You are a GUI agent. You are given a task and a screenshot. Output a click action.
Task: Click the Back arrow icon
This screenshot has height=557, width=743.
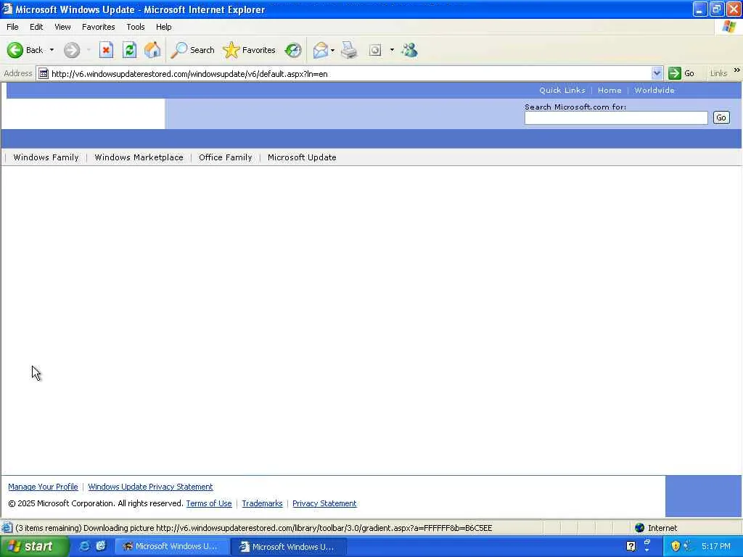(x=15, y=50)
